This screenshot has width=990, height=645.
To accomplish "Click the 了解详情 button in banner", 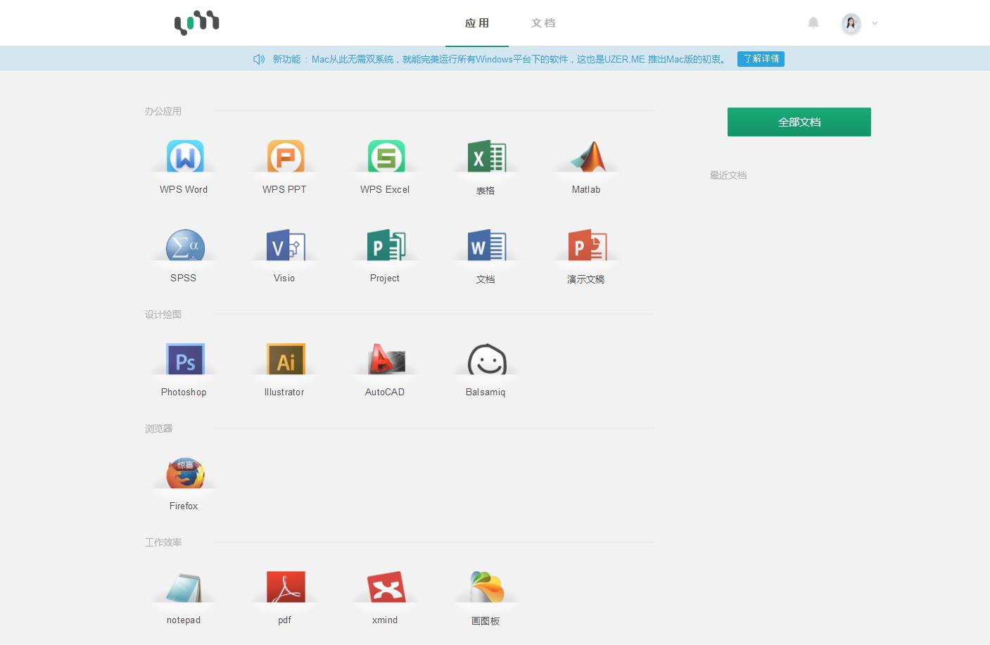I will (761, 59).
